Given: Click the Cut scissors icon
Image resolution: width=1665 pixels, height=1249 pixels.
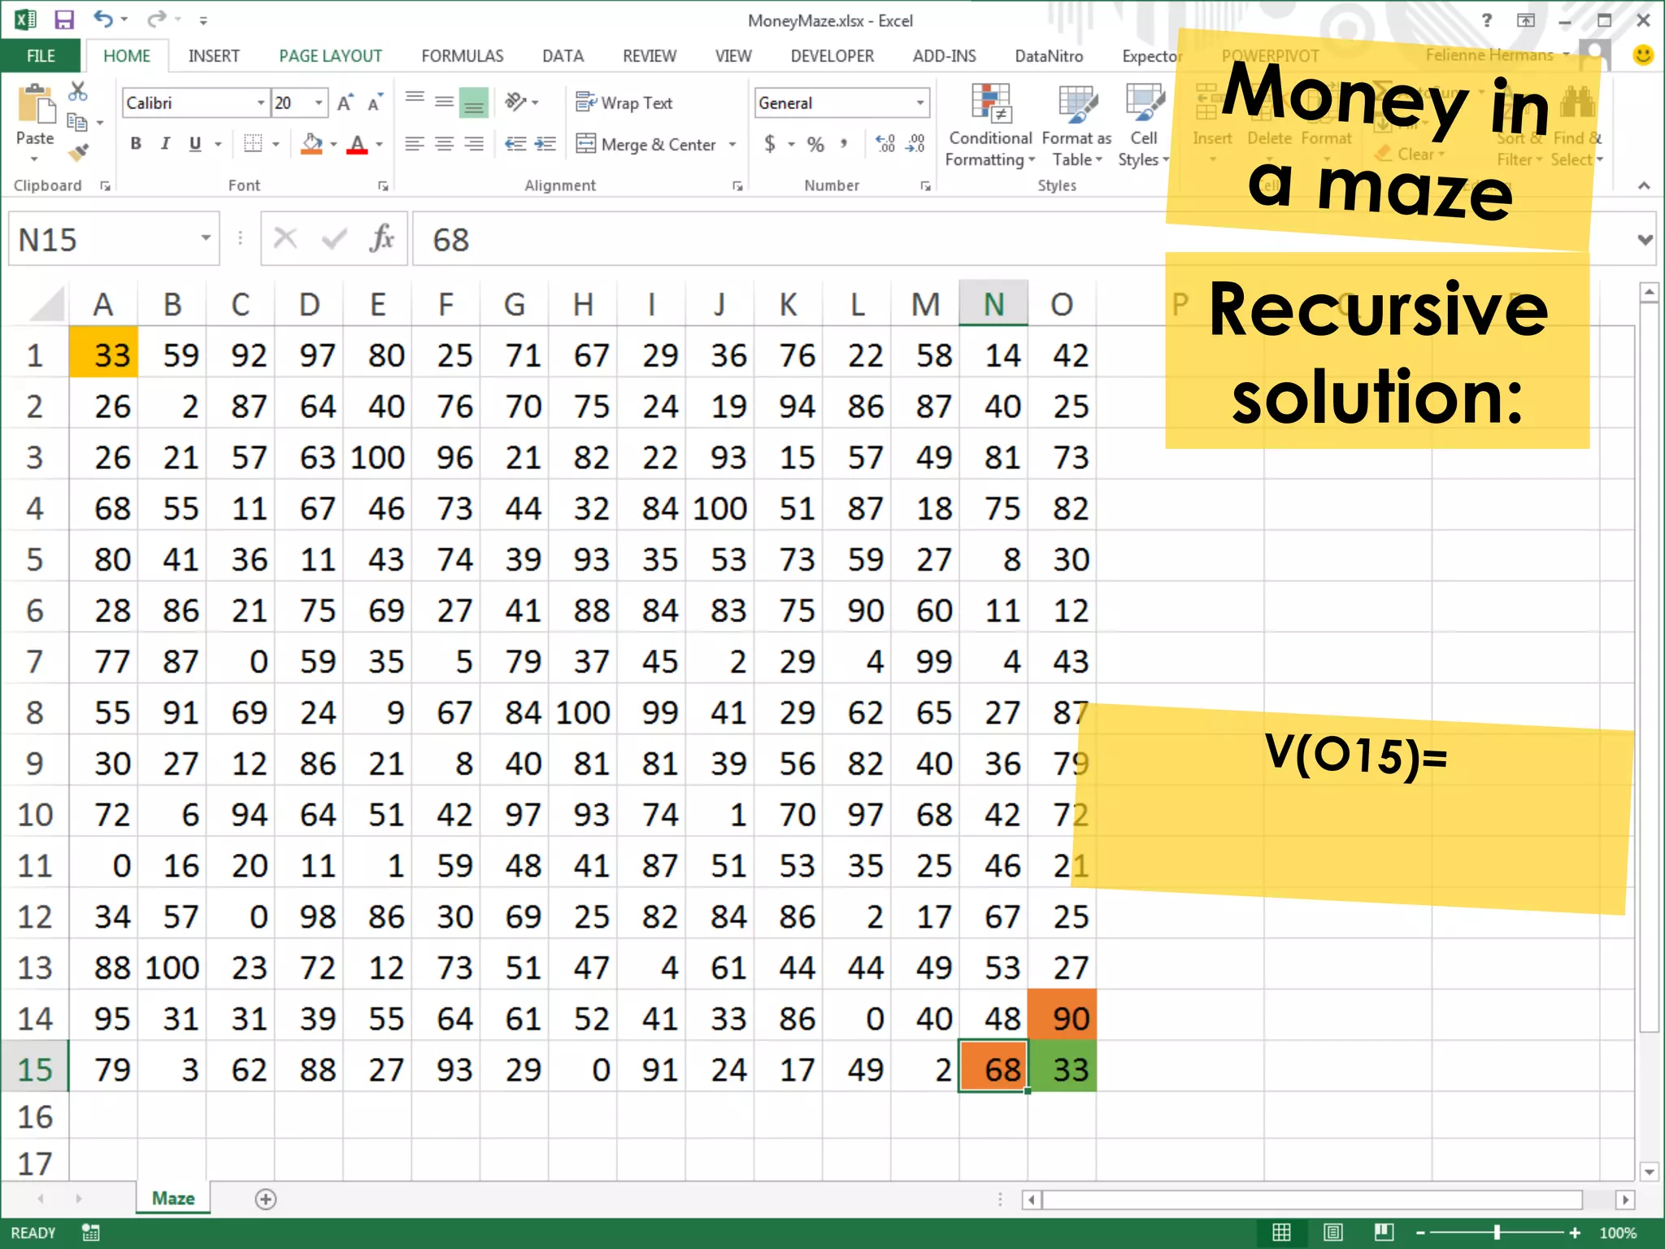Looking at the screenshot, I should coord(77,91).
